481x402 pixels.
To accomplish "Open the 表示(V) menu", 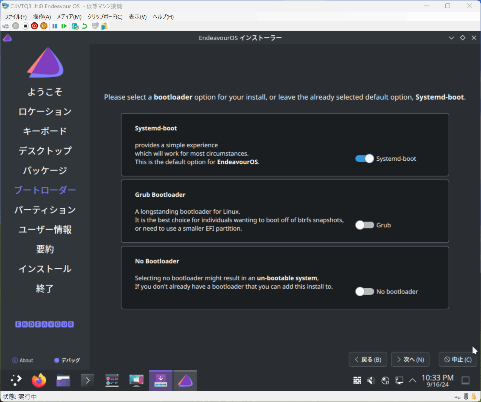I will pos(138,16).
